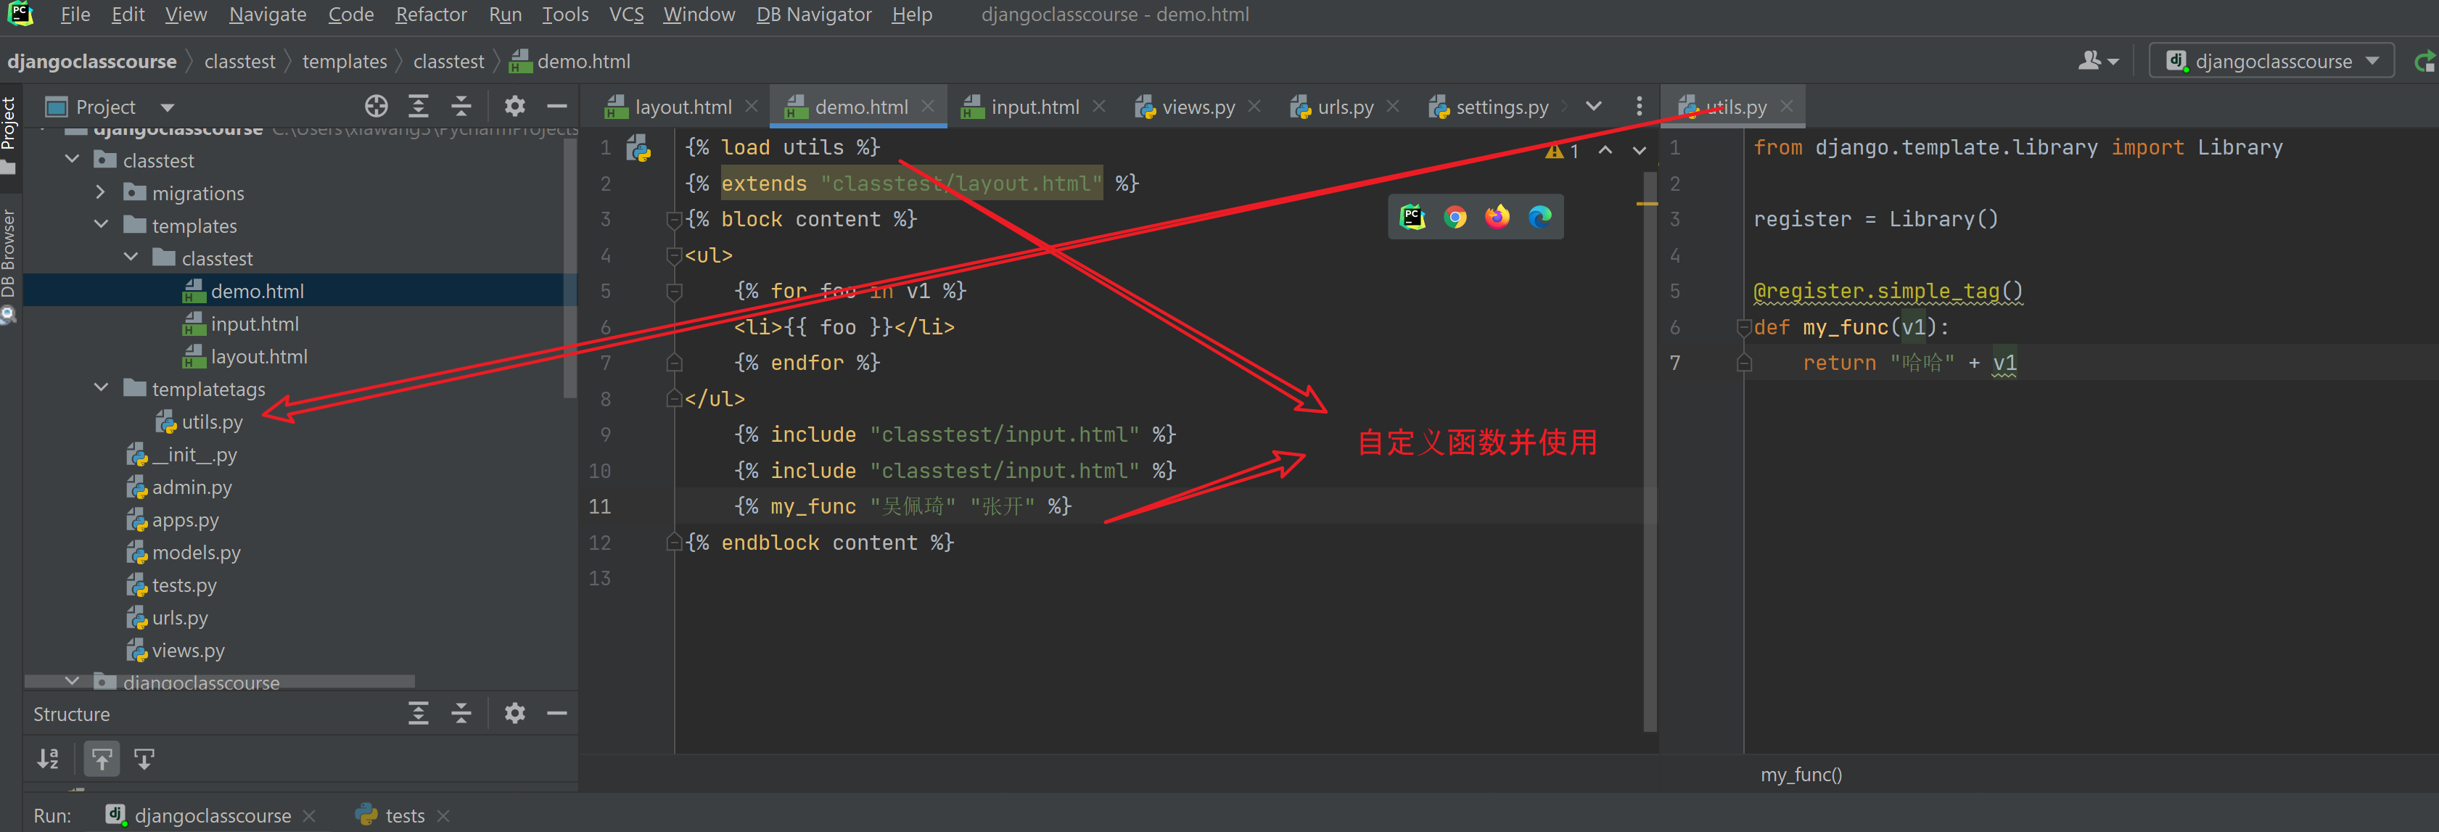Collapse all in Project tool window
The width and height of the screenshot is (2439, 832).
tap(461, 106)
